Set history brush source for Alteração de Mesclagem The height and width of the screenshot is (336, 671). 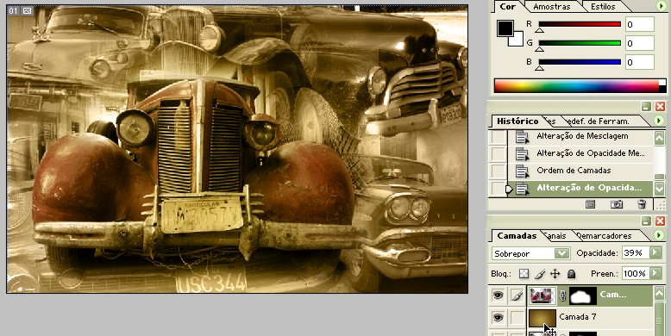(499, 137)
